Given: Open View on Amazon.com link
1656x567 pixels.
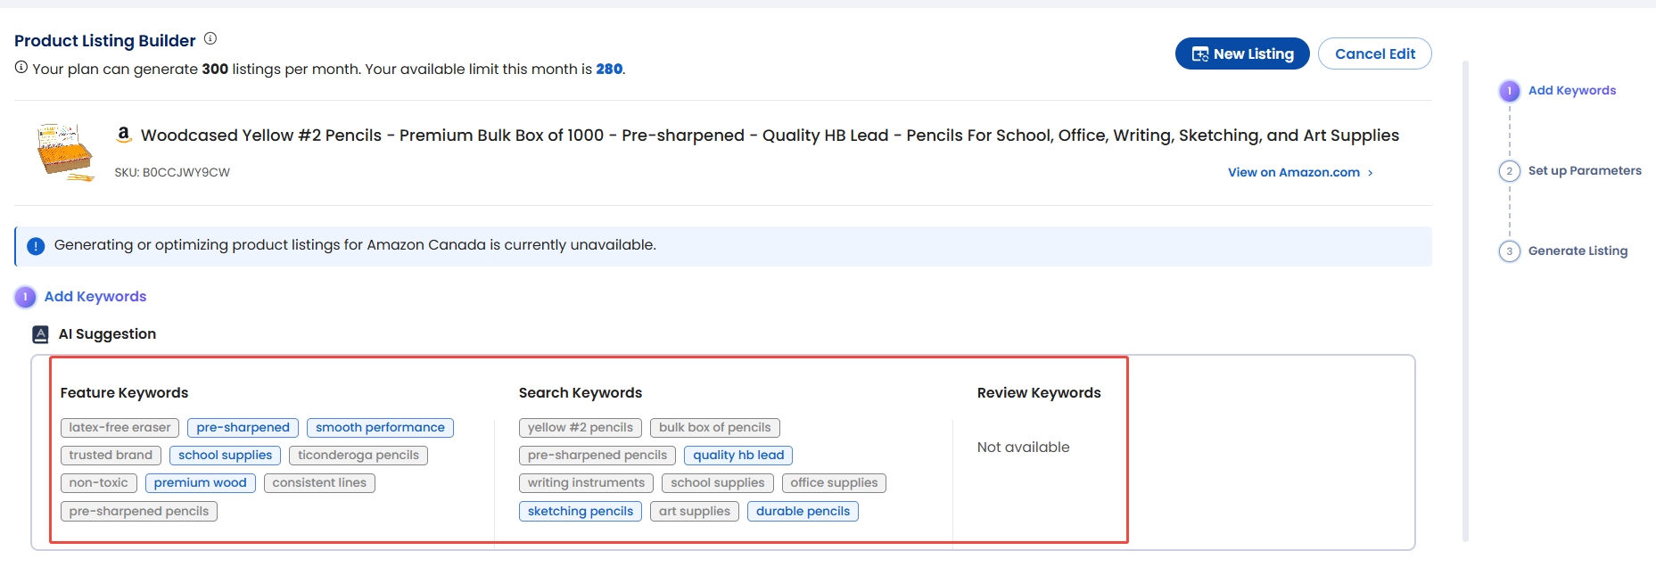Looking at the screenshot, I should coord(1300,172).
